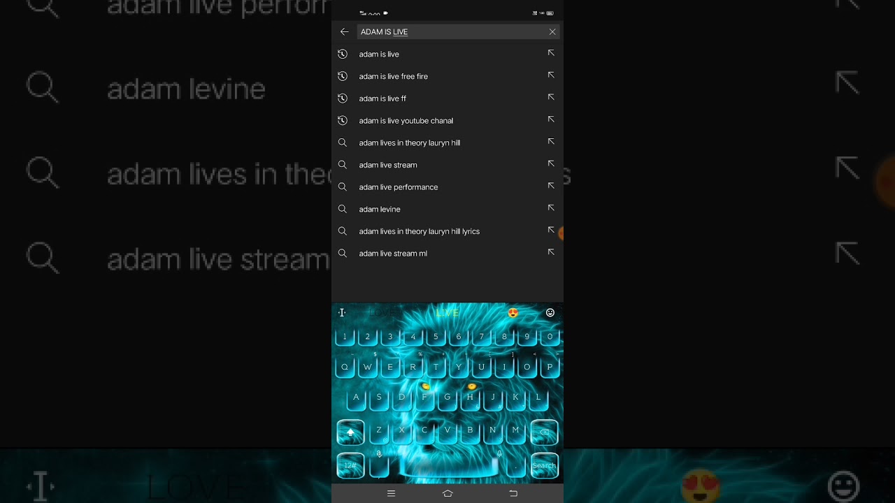Viewport: 895px width, 503px height.
Task: Tap the magnifier icon beside 'adam live stream'
Action: pyautogui.click(x=343, y=165)
